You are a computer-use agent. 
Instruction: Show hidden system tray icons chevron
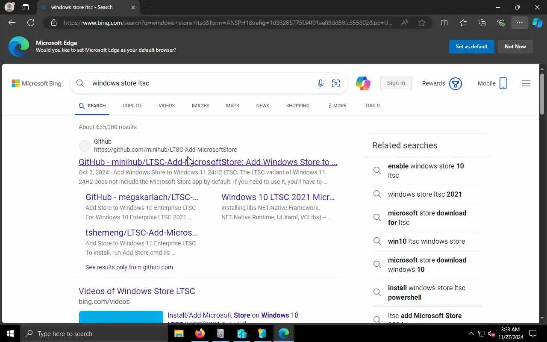click(x=471, y=333)
